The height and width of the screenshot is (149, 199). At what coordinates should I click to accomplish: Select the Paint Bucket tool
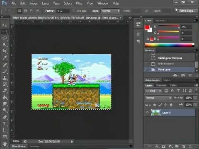5,97
